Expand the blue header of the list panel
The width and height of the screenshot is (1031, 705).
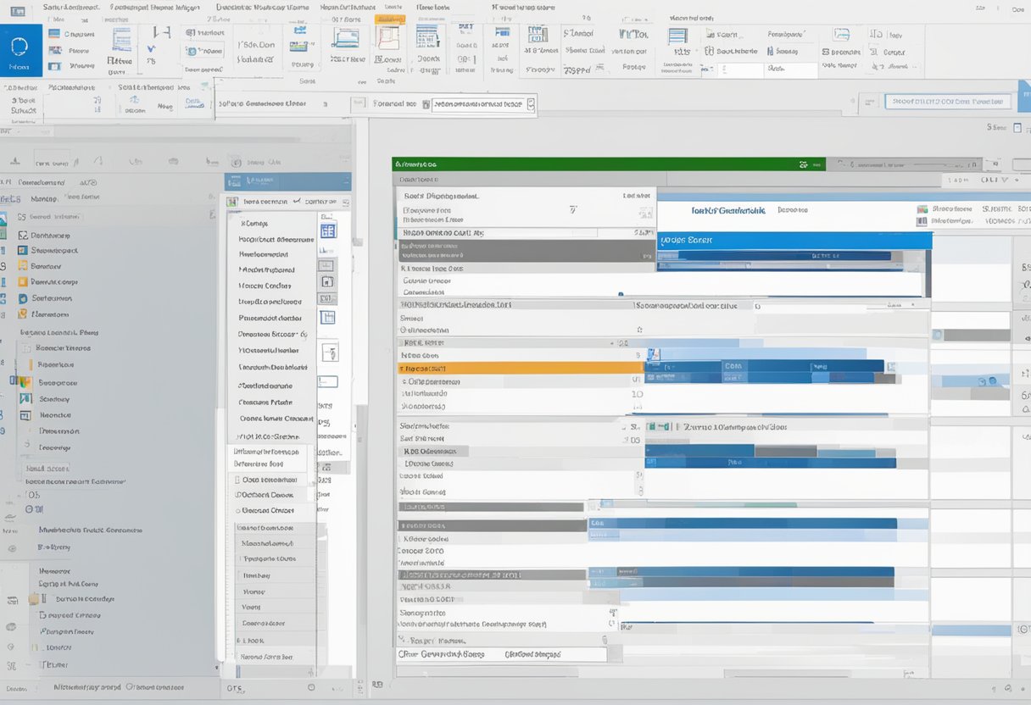coord(287,181)
